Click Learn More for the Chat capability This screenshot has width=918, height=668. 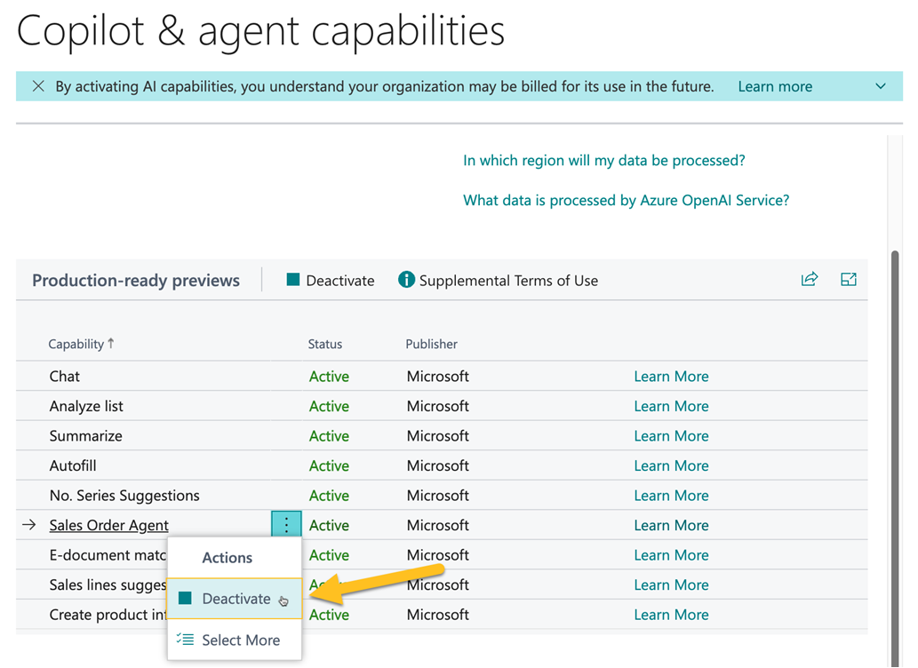671,376
